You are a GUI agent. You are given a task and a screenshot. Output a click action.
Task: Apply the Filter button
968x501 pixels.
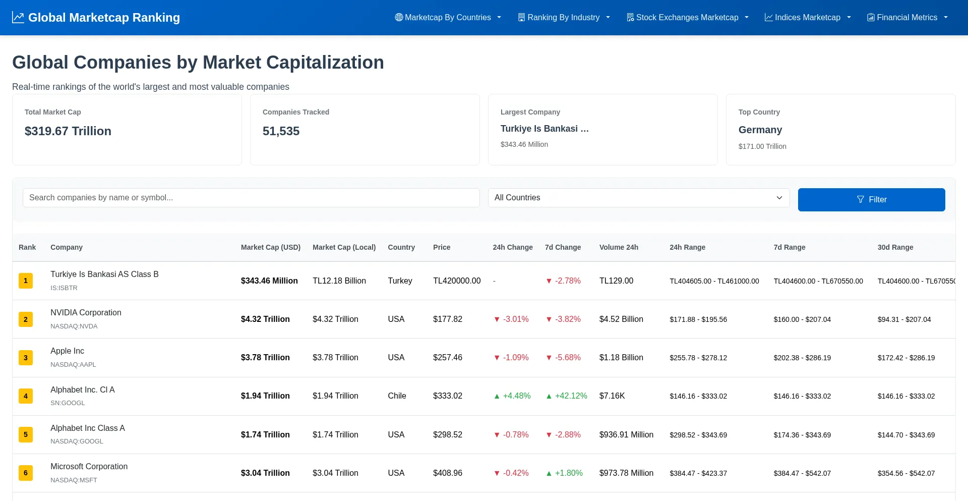click(x=871, y=200)
